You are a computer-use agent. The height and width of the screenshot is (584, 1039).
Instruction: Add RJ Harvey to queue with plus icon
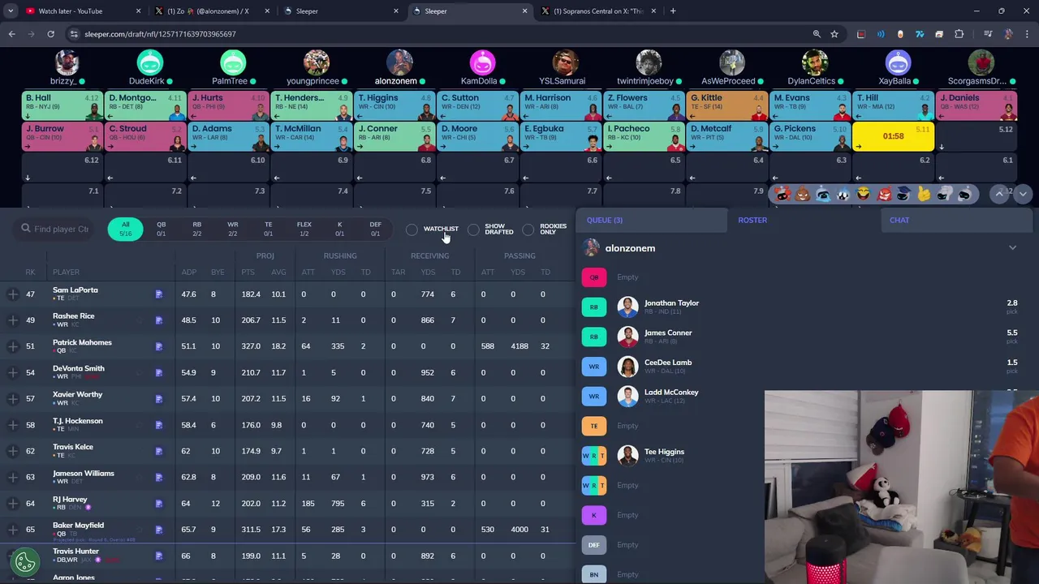tap(13, 504)
